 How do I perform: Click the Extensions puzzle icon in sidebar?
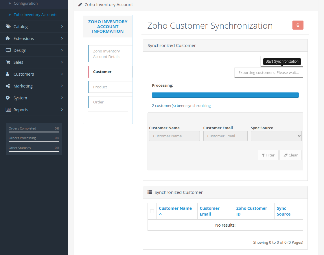8,38
